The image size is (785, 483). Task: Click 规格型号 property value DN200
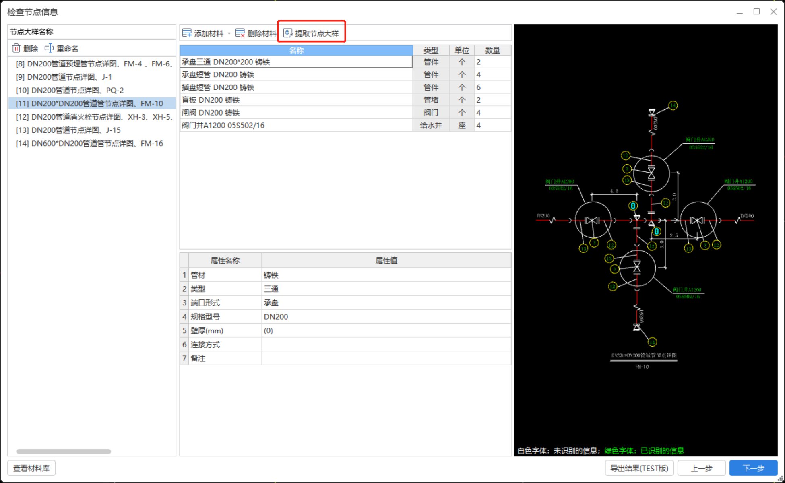click(x=386, y=317)
